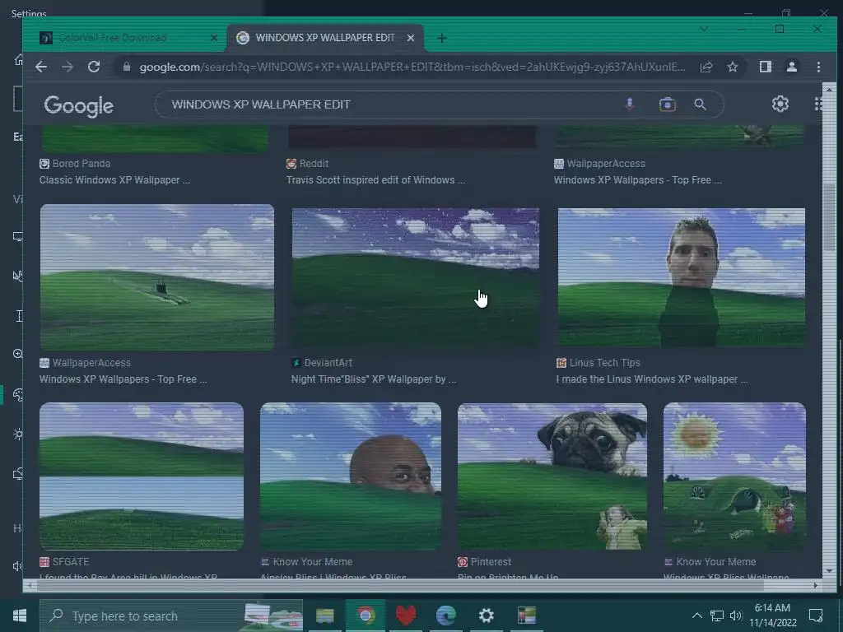Click the horizontal scrollbar right arrow

pyautogui.click(x=816, y=585)
